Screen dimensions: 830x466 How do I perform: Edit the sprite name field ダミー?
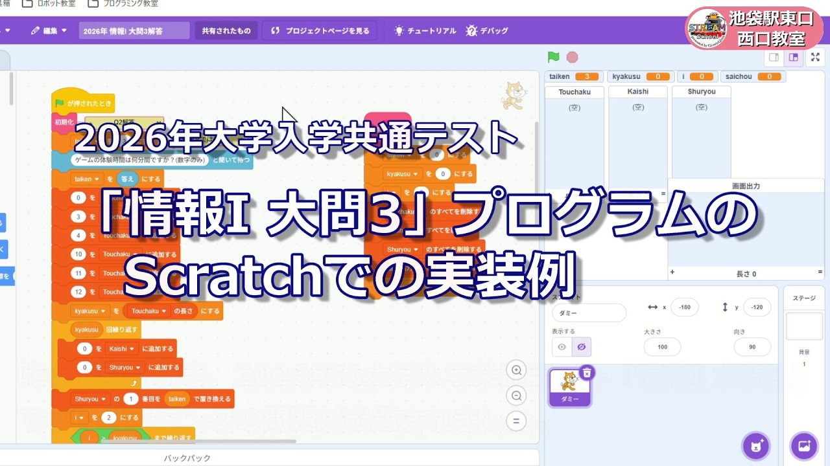point(589,313)
